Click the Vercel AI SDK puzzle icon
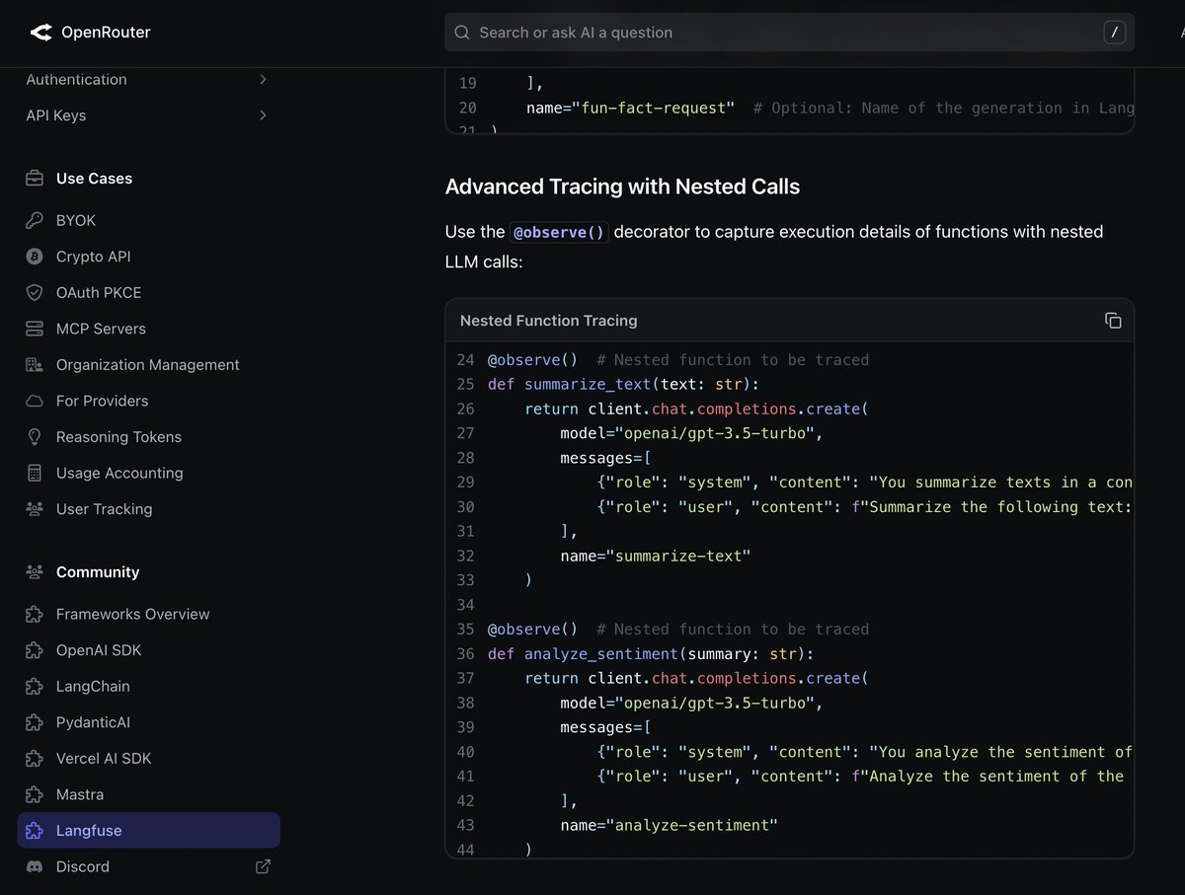Screen dimensions: 1185x895 click(35, 759)
